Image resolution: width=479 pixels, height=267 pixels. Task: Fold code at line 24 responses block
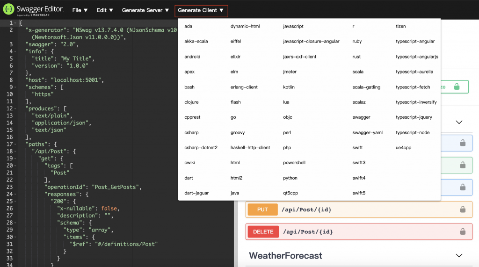click(x=15, y=195)
